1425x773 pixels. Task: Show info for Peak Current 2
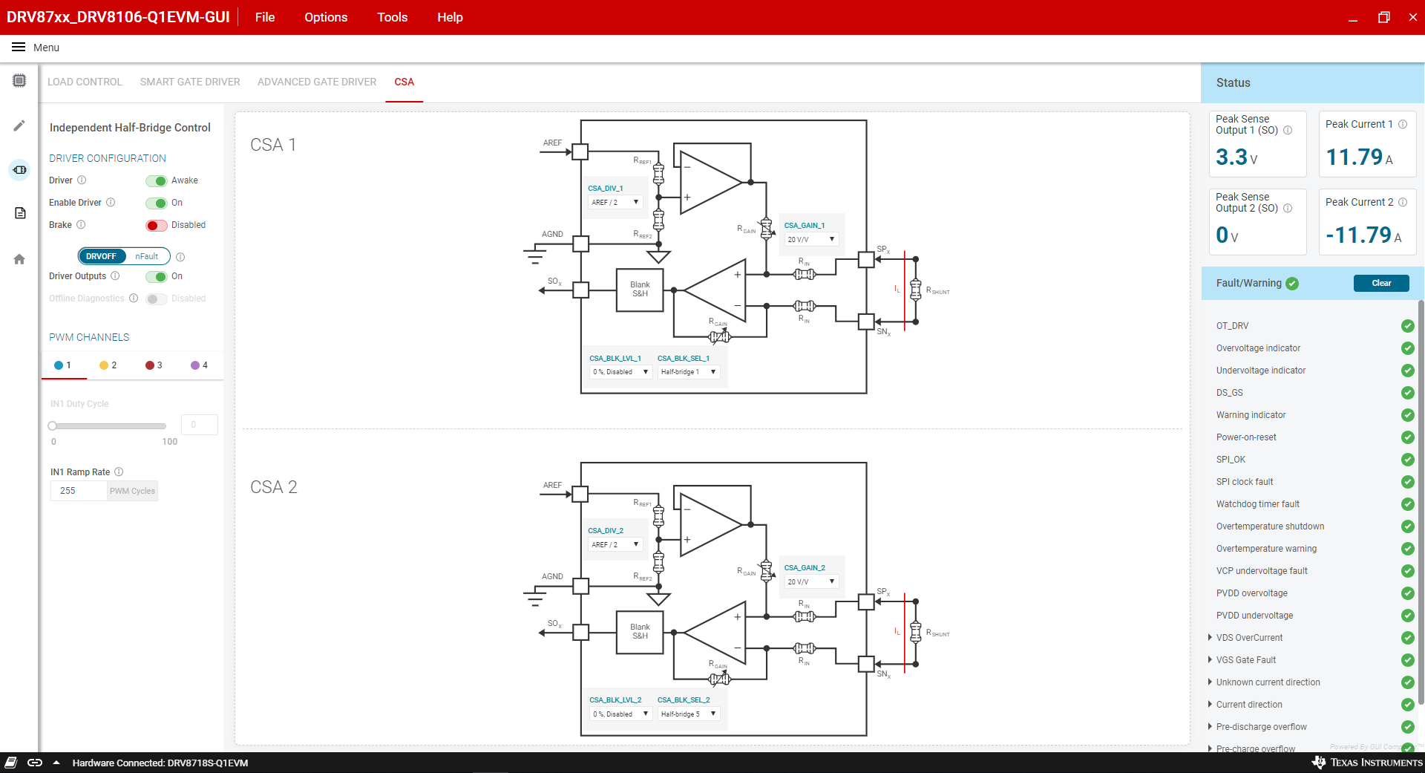pyautogui.click(x=1403, y=203)
